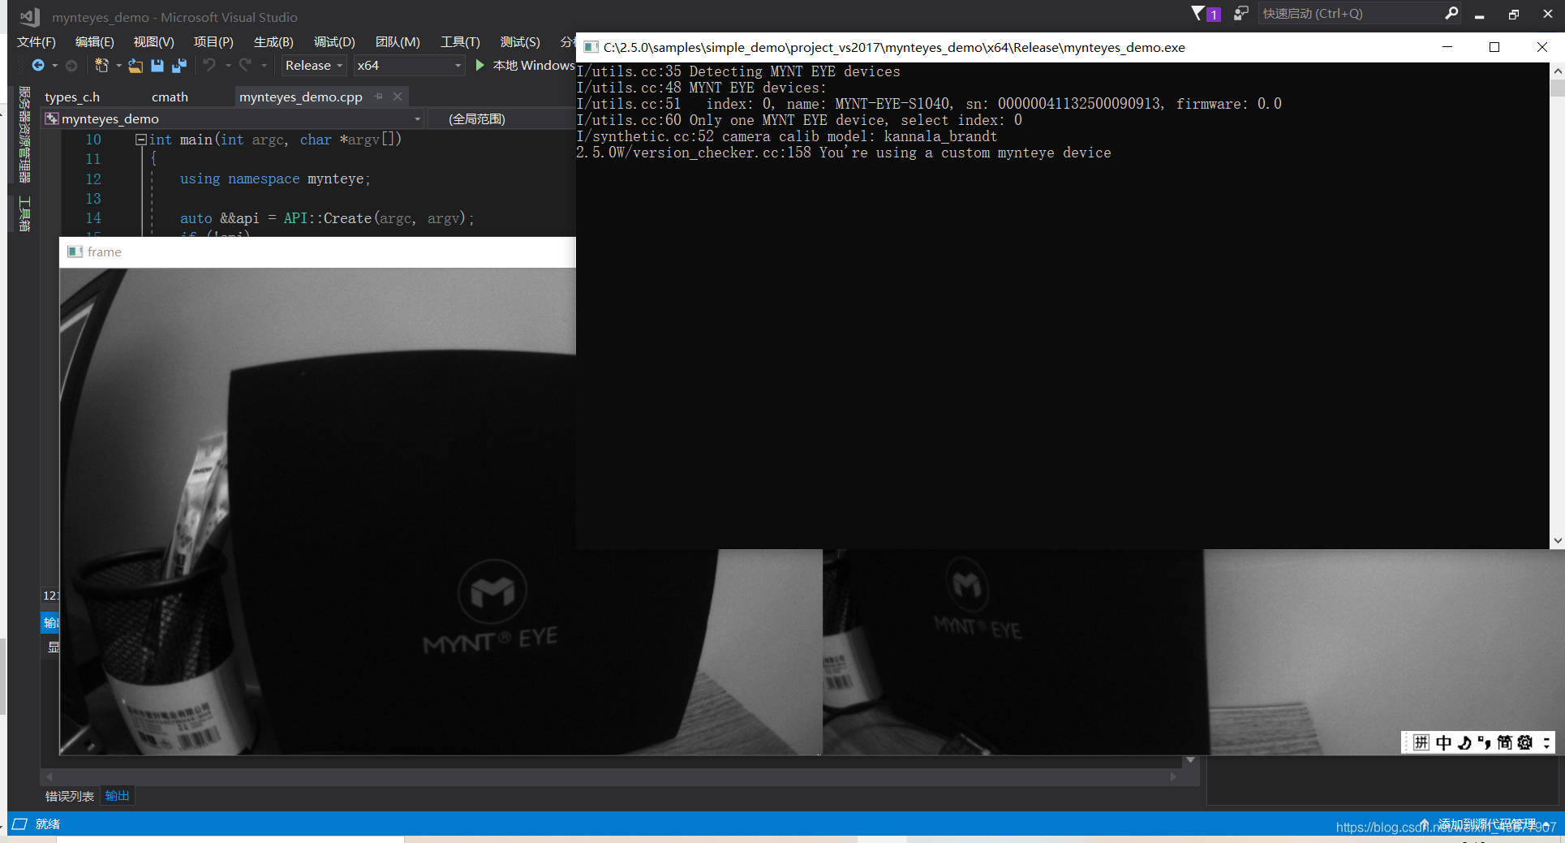This screenshot has height=843, width=1565.
Task: Expand the New Project dropdown arrow
Action: pos(118,66)
